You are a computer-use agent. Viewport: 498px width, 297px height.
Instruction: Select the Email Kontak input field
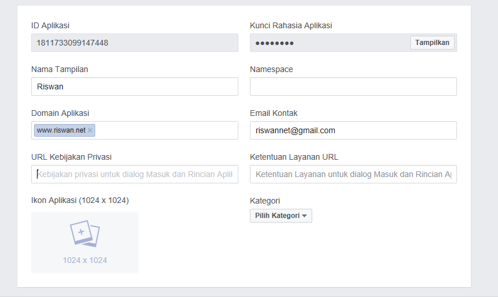click(x=353, y=130)
